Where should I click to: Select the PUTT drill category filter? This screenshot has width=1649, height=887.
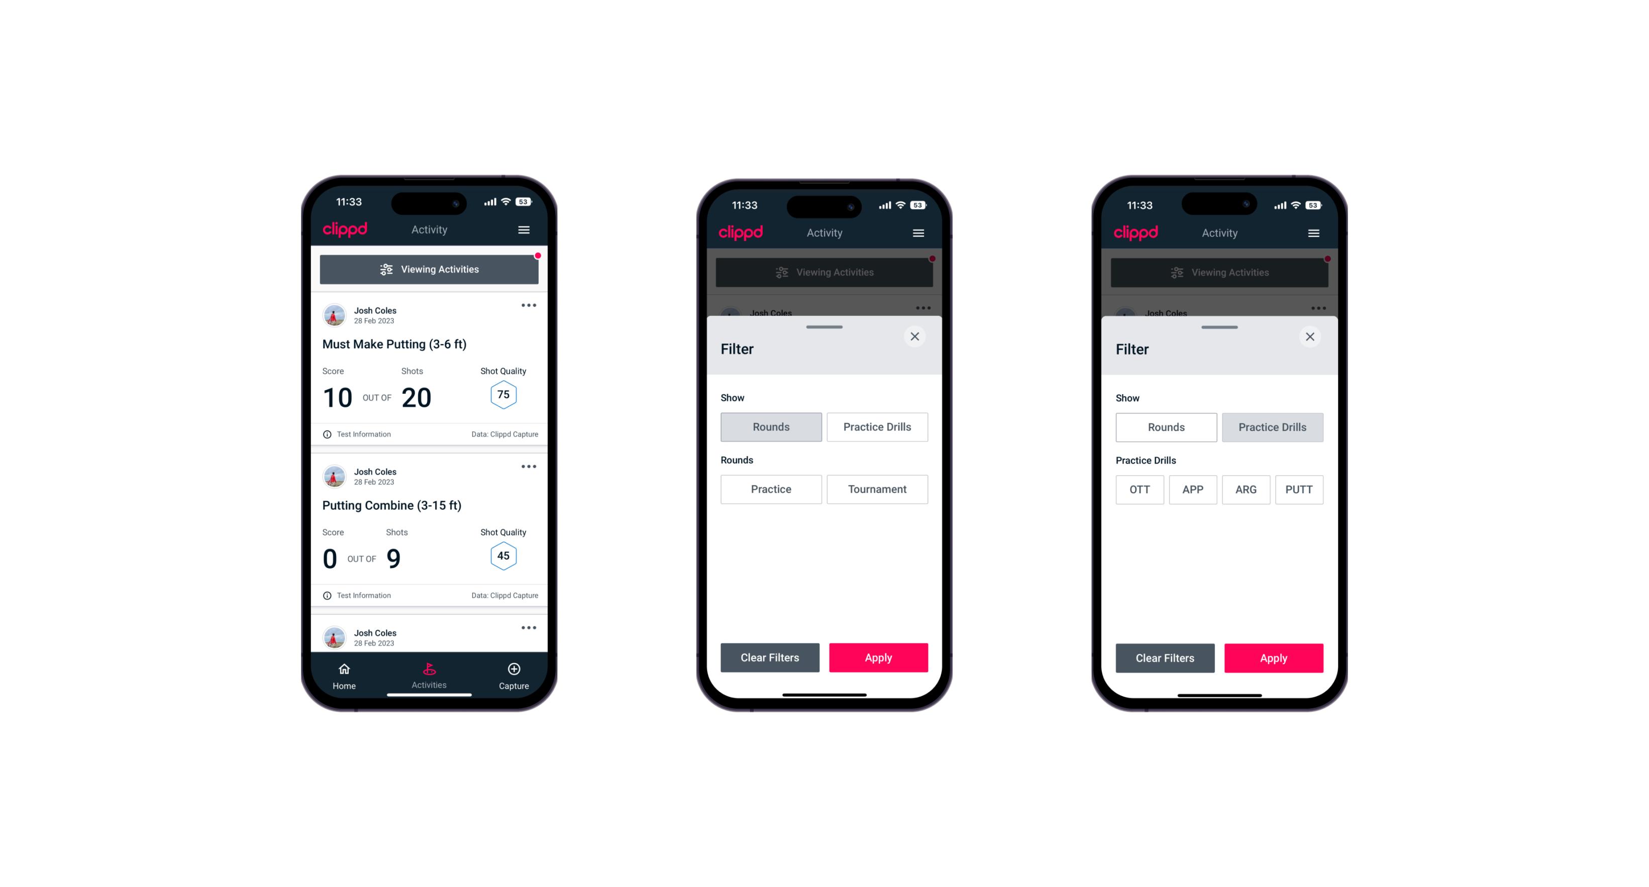click(1303, 489)
